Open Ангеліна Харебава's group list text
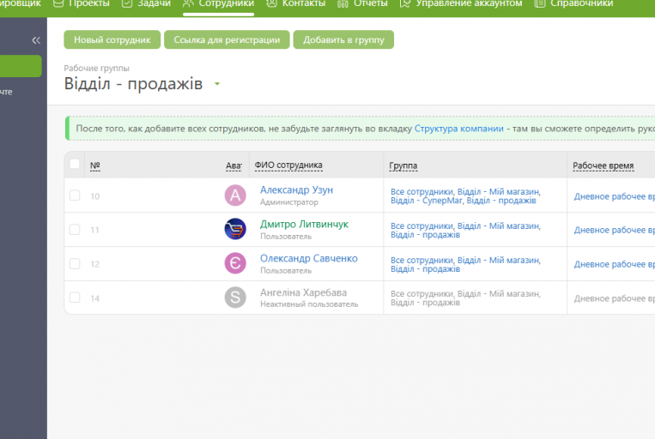Viewport: 655px width, 439px height. pos(465,298)
